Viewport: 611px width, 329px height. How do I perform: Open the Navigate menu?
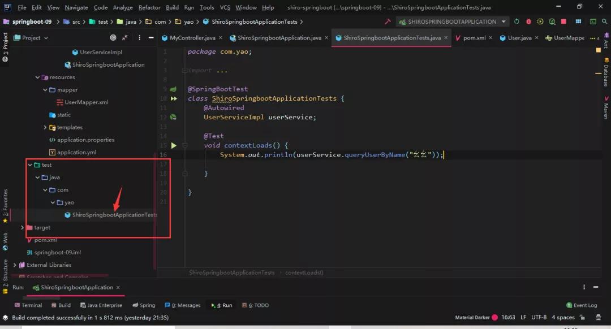[76, 7]
